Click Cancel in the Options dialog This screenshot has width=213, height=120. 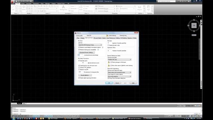(117, 83)
